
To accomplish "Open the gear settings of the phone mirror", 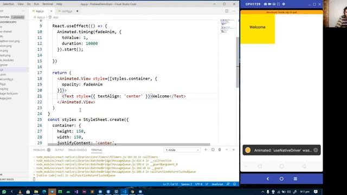I will 284,4.
